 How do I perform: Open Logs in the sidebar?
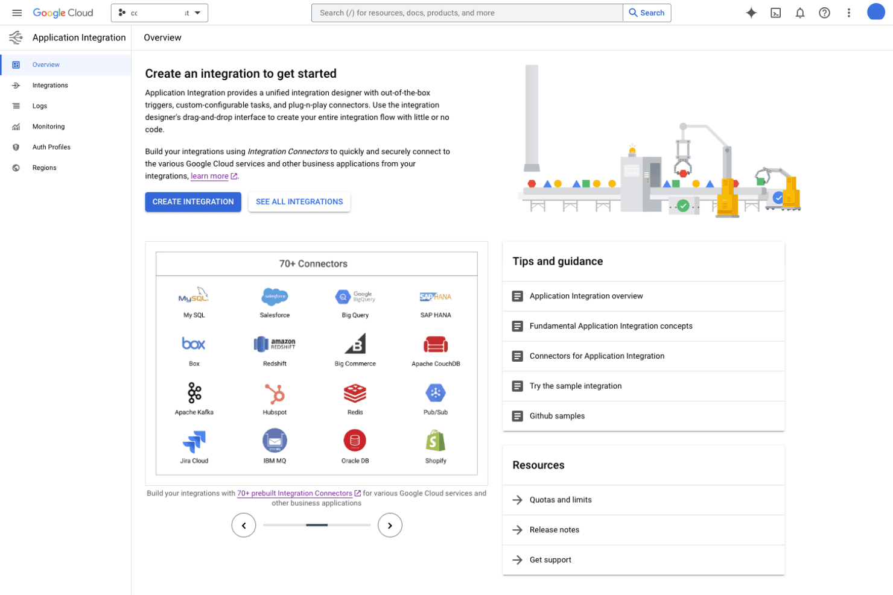[x=66, y=106]
